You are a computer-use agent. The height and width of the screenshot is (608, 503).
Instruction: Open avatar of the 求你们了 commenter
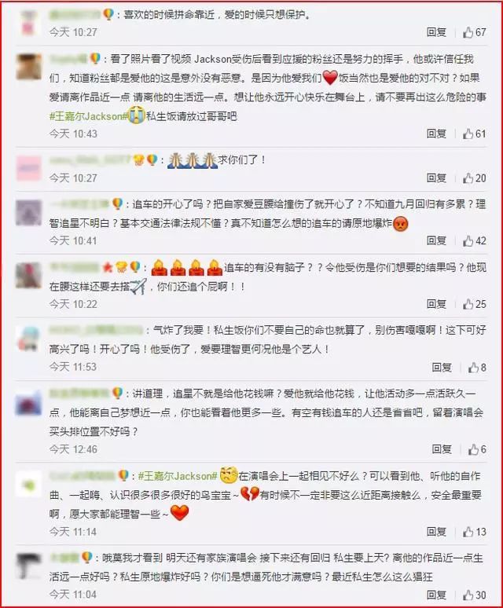[x=28, y=168]
